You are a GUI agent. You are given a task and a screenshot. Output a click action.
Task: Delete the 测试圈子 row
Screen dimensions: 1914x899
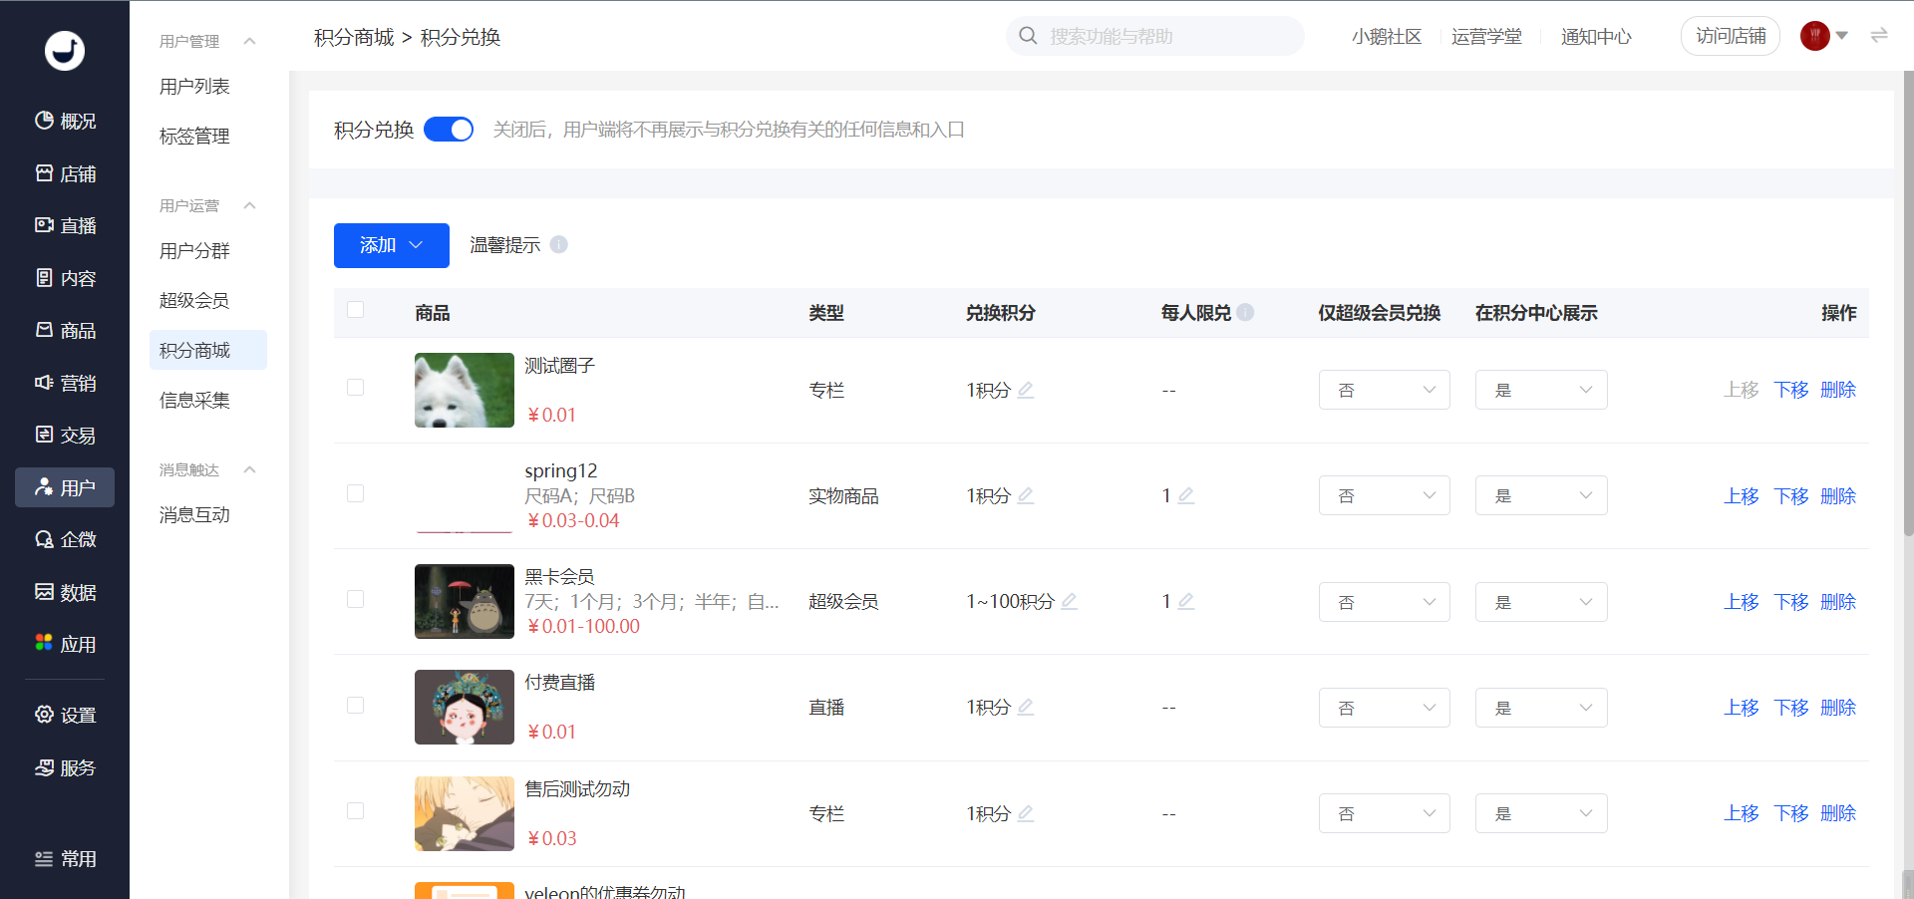click(1838, 390)
